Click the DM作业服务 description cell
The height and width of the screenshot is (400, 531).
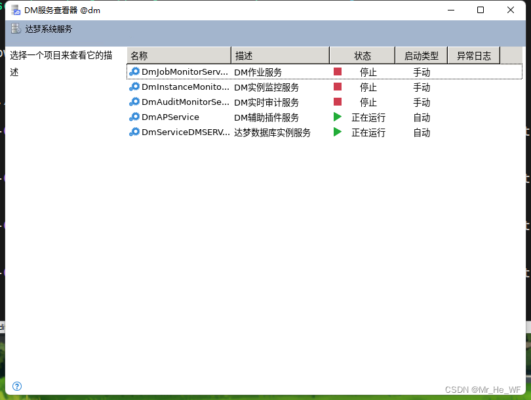(x=258, y=72)
